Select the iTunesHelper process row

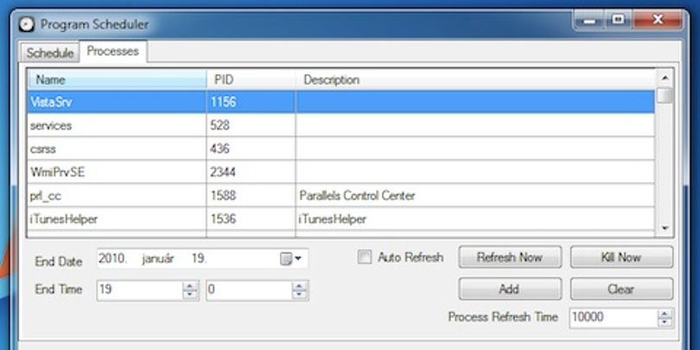tap(341, 219)
